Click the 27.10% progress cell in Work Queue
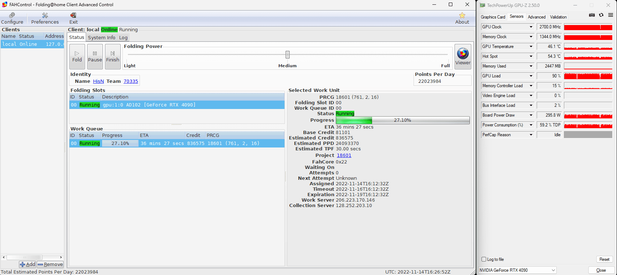 (x=120, y=143)
